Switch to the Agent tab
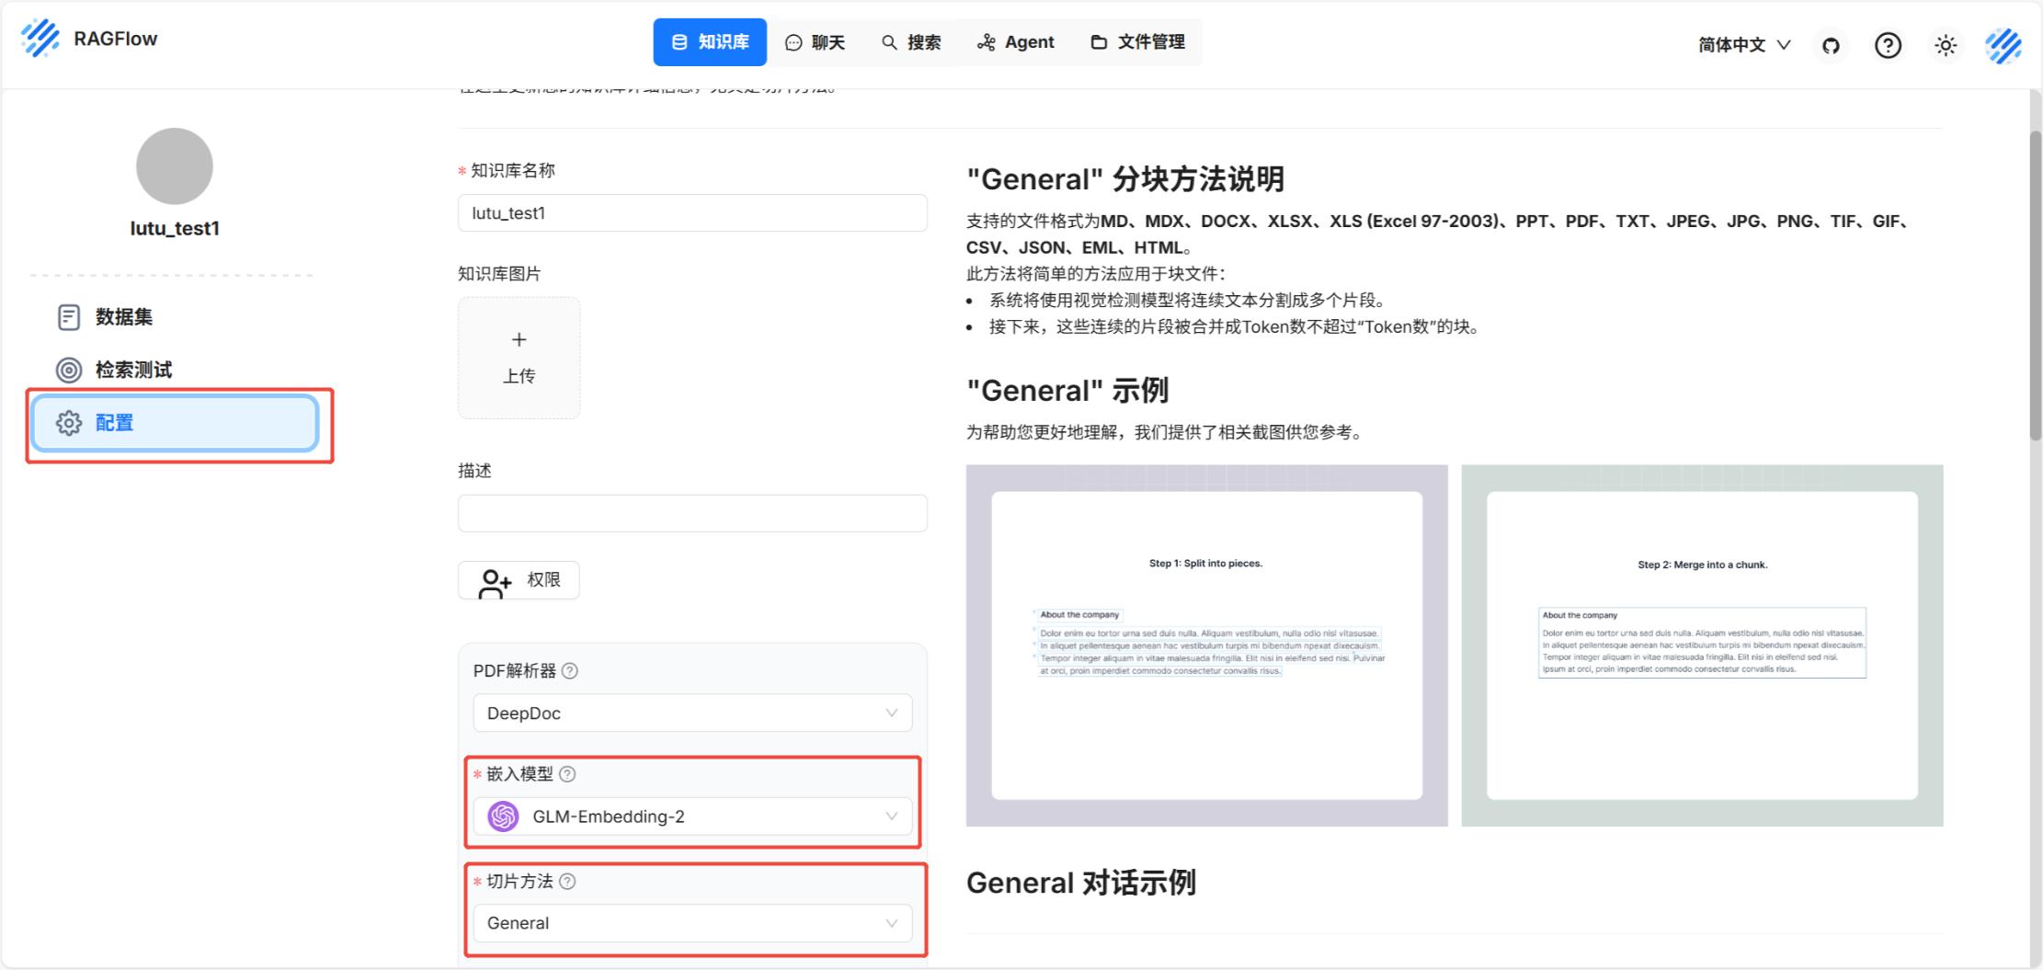 click(1015, 42)
